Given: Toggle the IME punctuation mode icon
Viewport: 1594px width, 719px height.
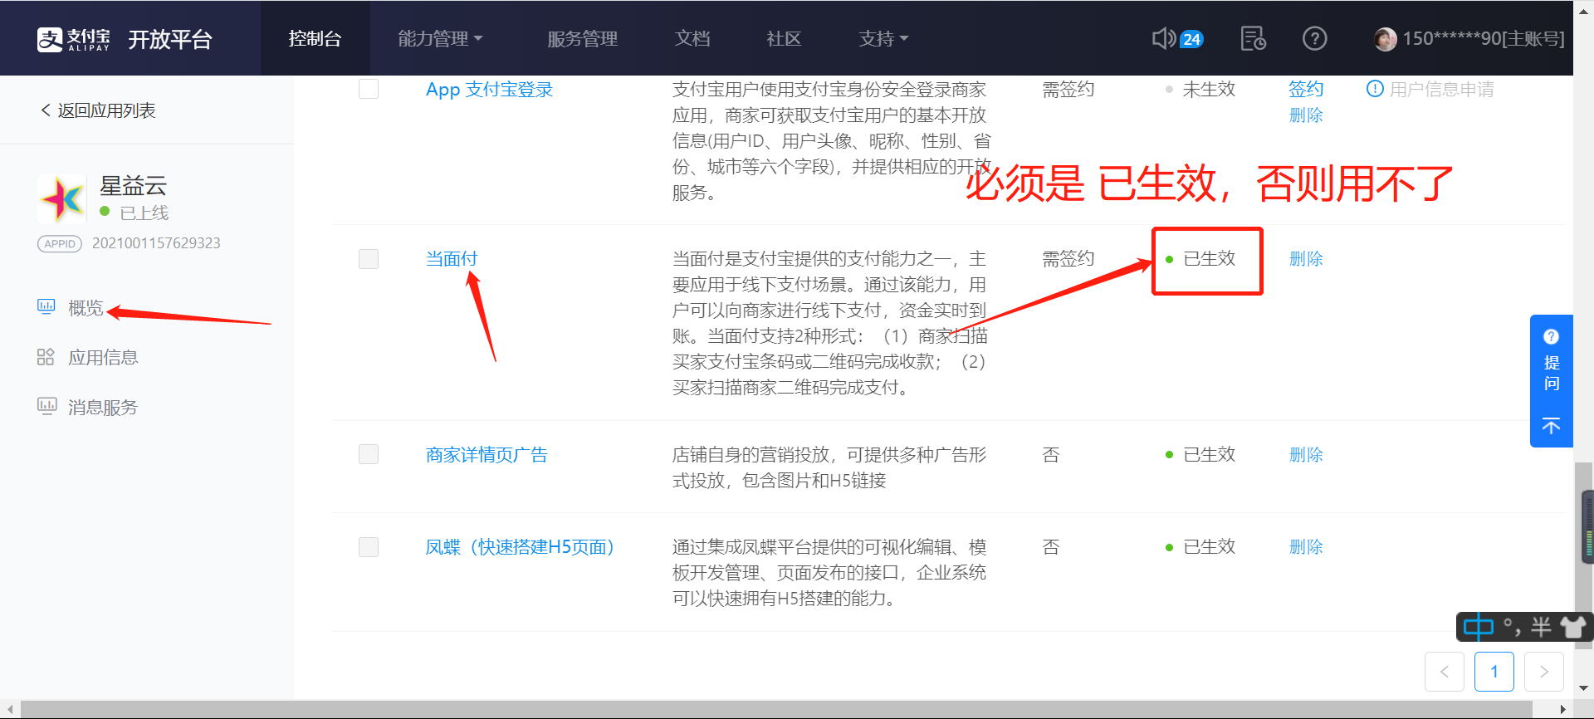Looking at the screenshot, I should click(x=1512, y=627).
